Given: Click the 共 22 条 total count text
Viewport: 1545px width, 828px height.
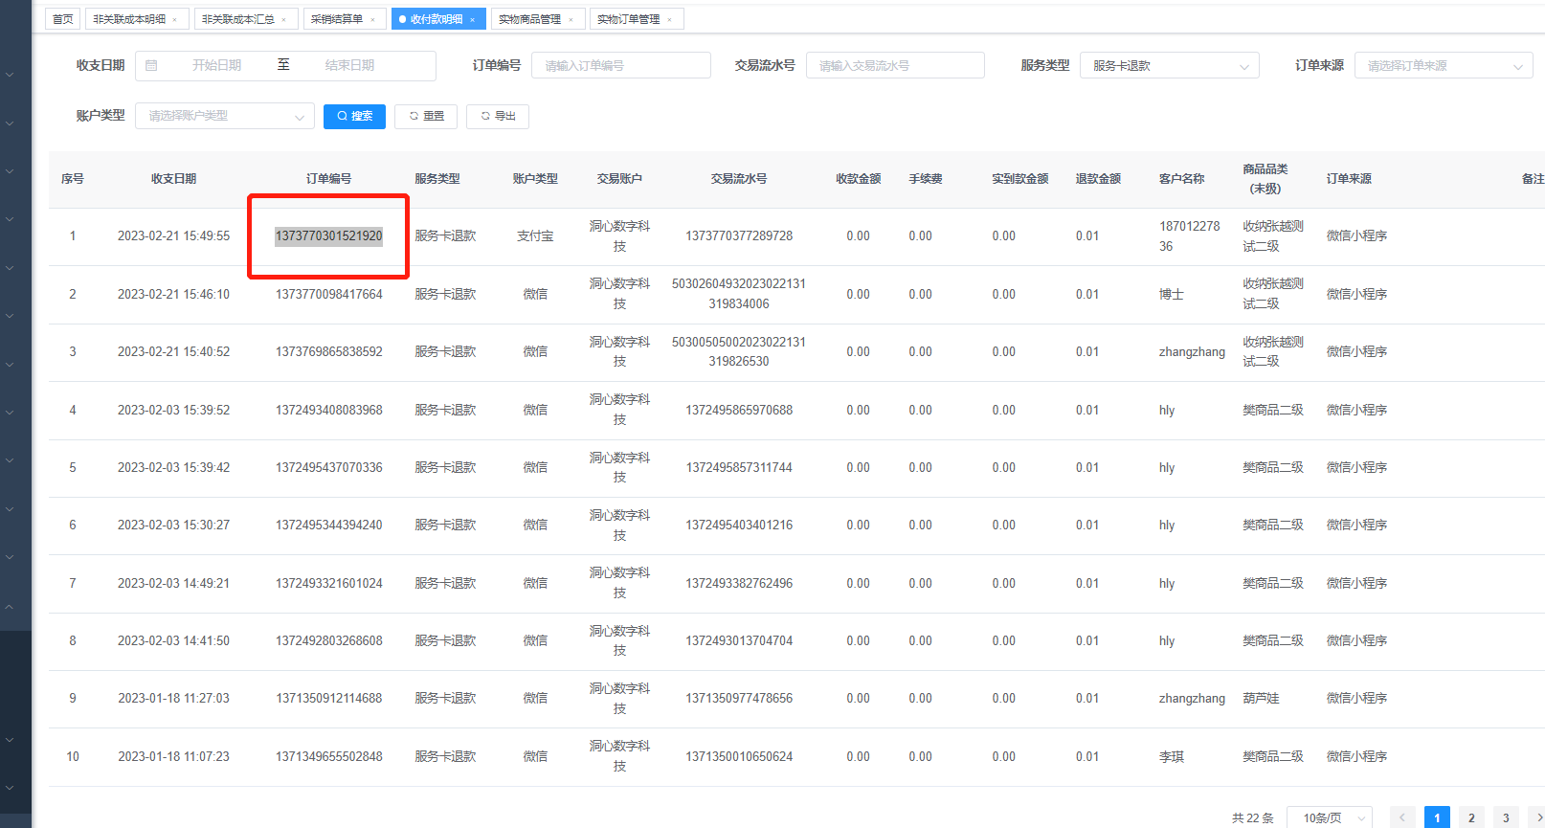Looking at the screenshot, I should tap(1252, 818).
